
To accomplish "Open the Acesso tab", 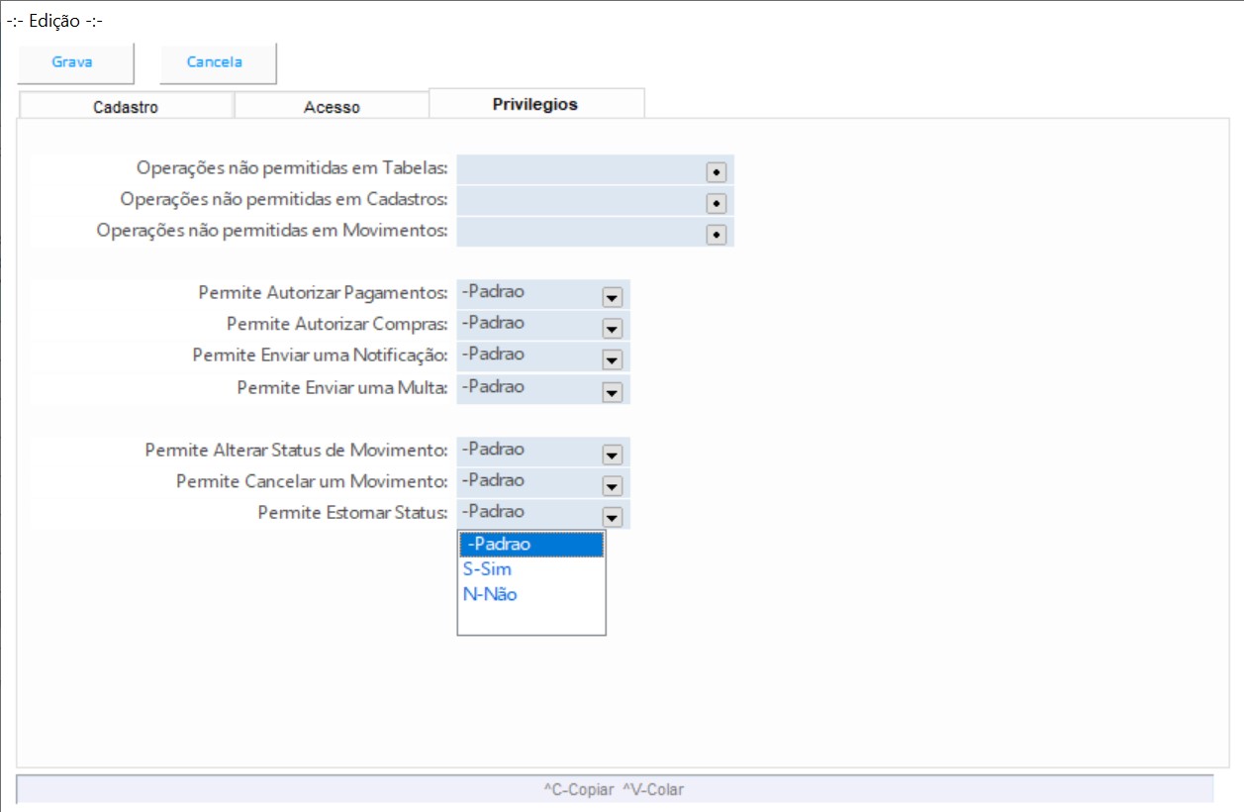I will coord(332,107).
